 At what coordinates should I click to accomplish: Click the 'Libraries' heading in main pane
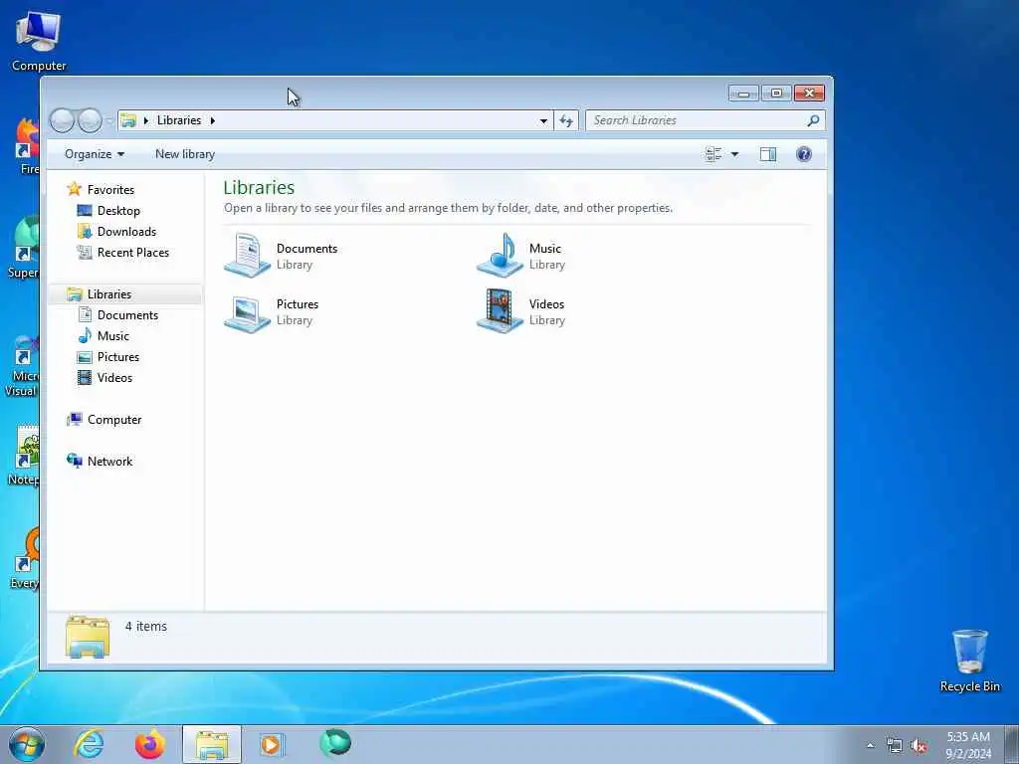[259, 188]
